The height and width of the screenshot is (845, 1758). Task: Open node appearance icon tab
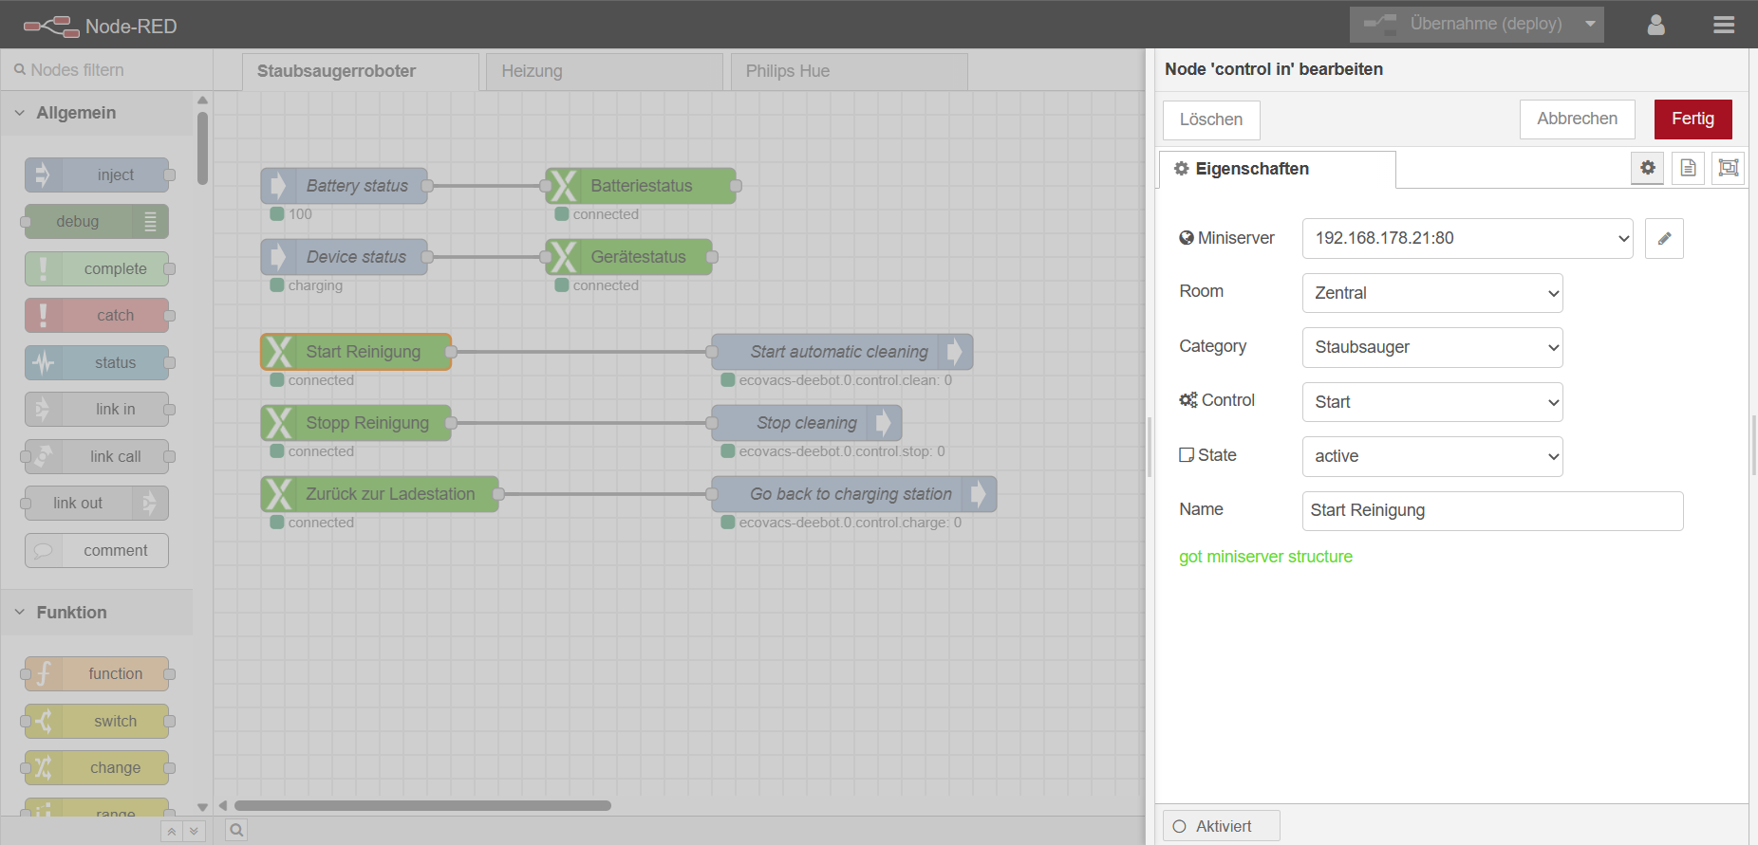coord(1728,168)
